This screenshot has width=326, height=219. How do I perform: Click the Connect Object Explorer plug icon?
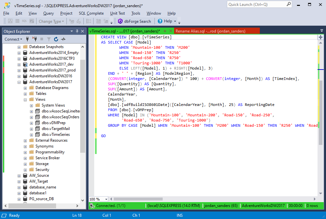27,39
